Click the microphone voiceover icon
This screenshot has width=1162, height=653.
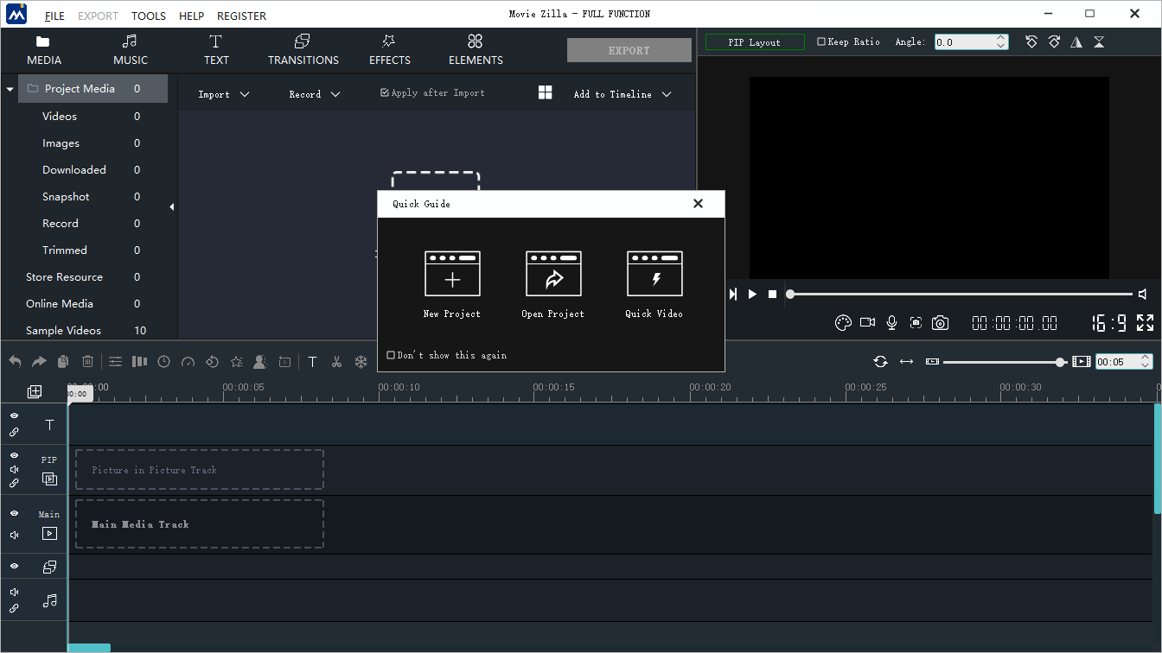point(891,323)
